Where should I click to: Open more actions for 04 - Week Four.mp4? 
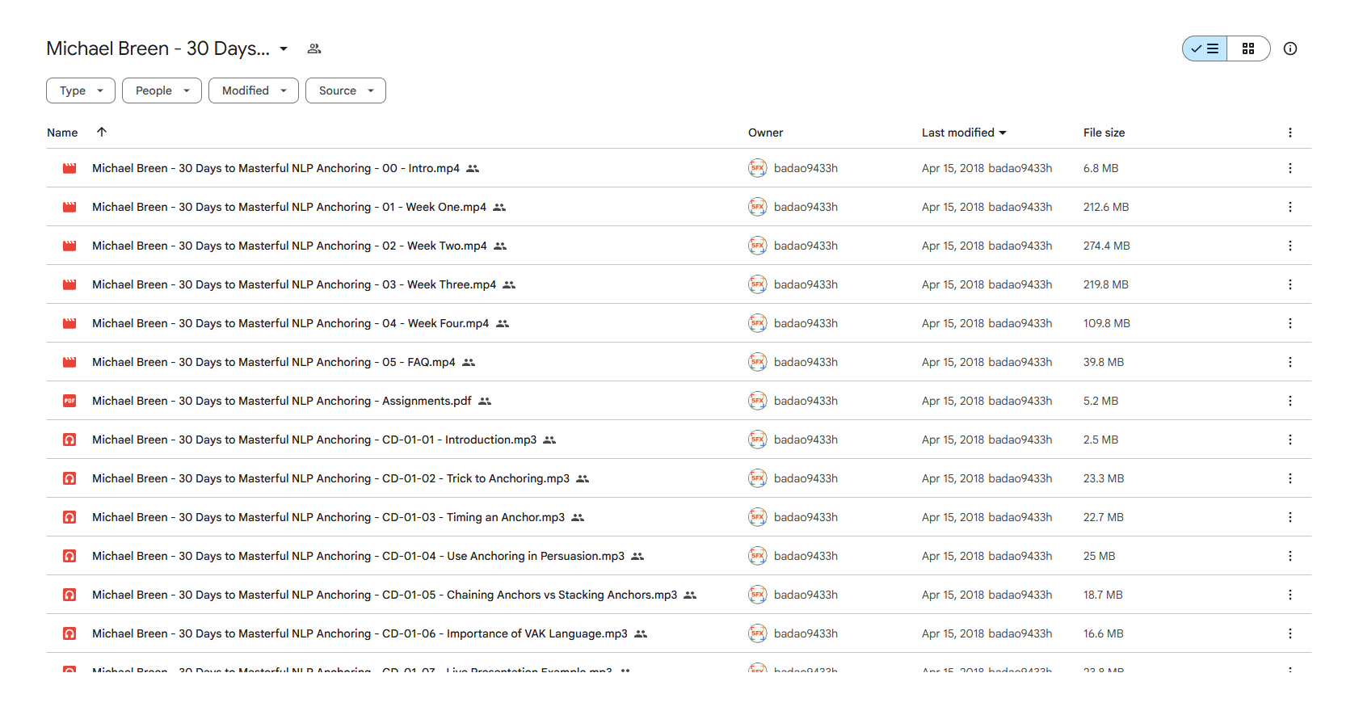pos(1290,323)
